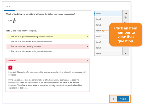Select radio for y increases, x constant
145x105 pixels.
point(9,41)
